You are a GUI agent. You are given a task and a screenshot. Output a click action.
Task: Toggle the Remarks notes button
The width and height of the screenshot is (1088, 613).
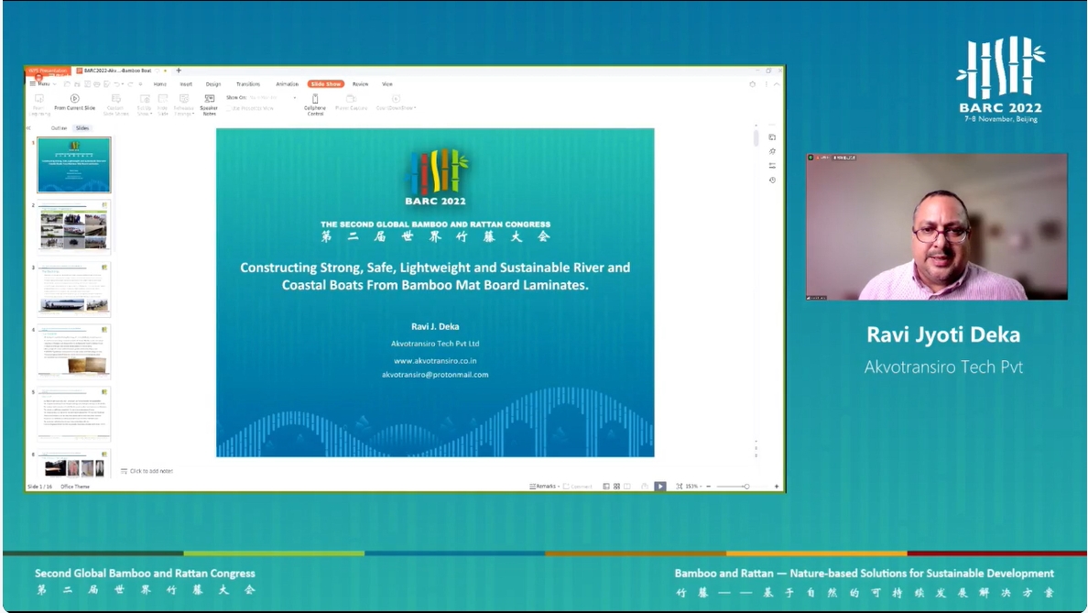point(544,487)
